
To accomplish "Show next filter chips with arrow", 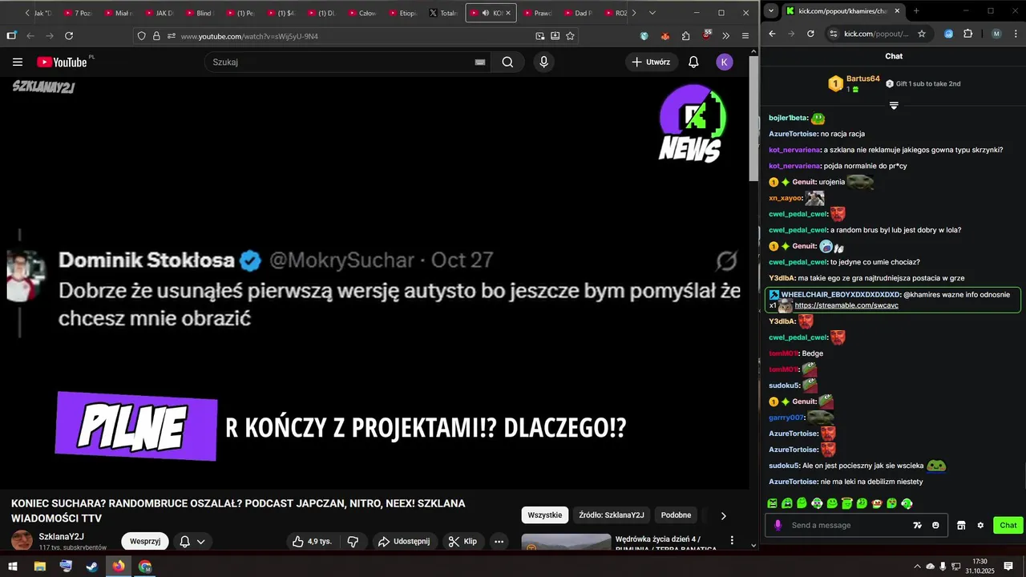I will [x=723, y=516].
